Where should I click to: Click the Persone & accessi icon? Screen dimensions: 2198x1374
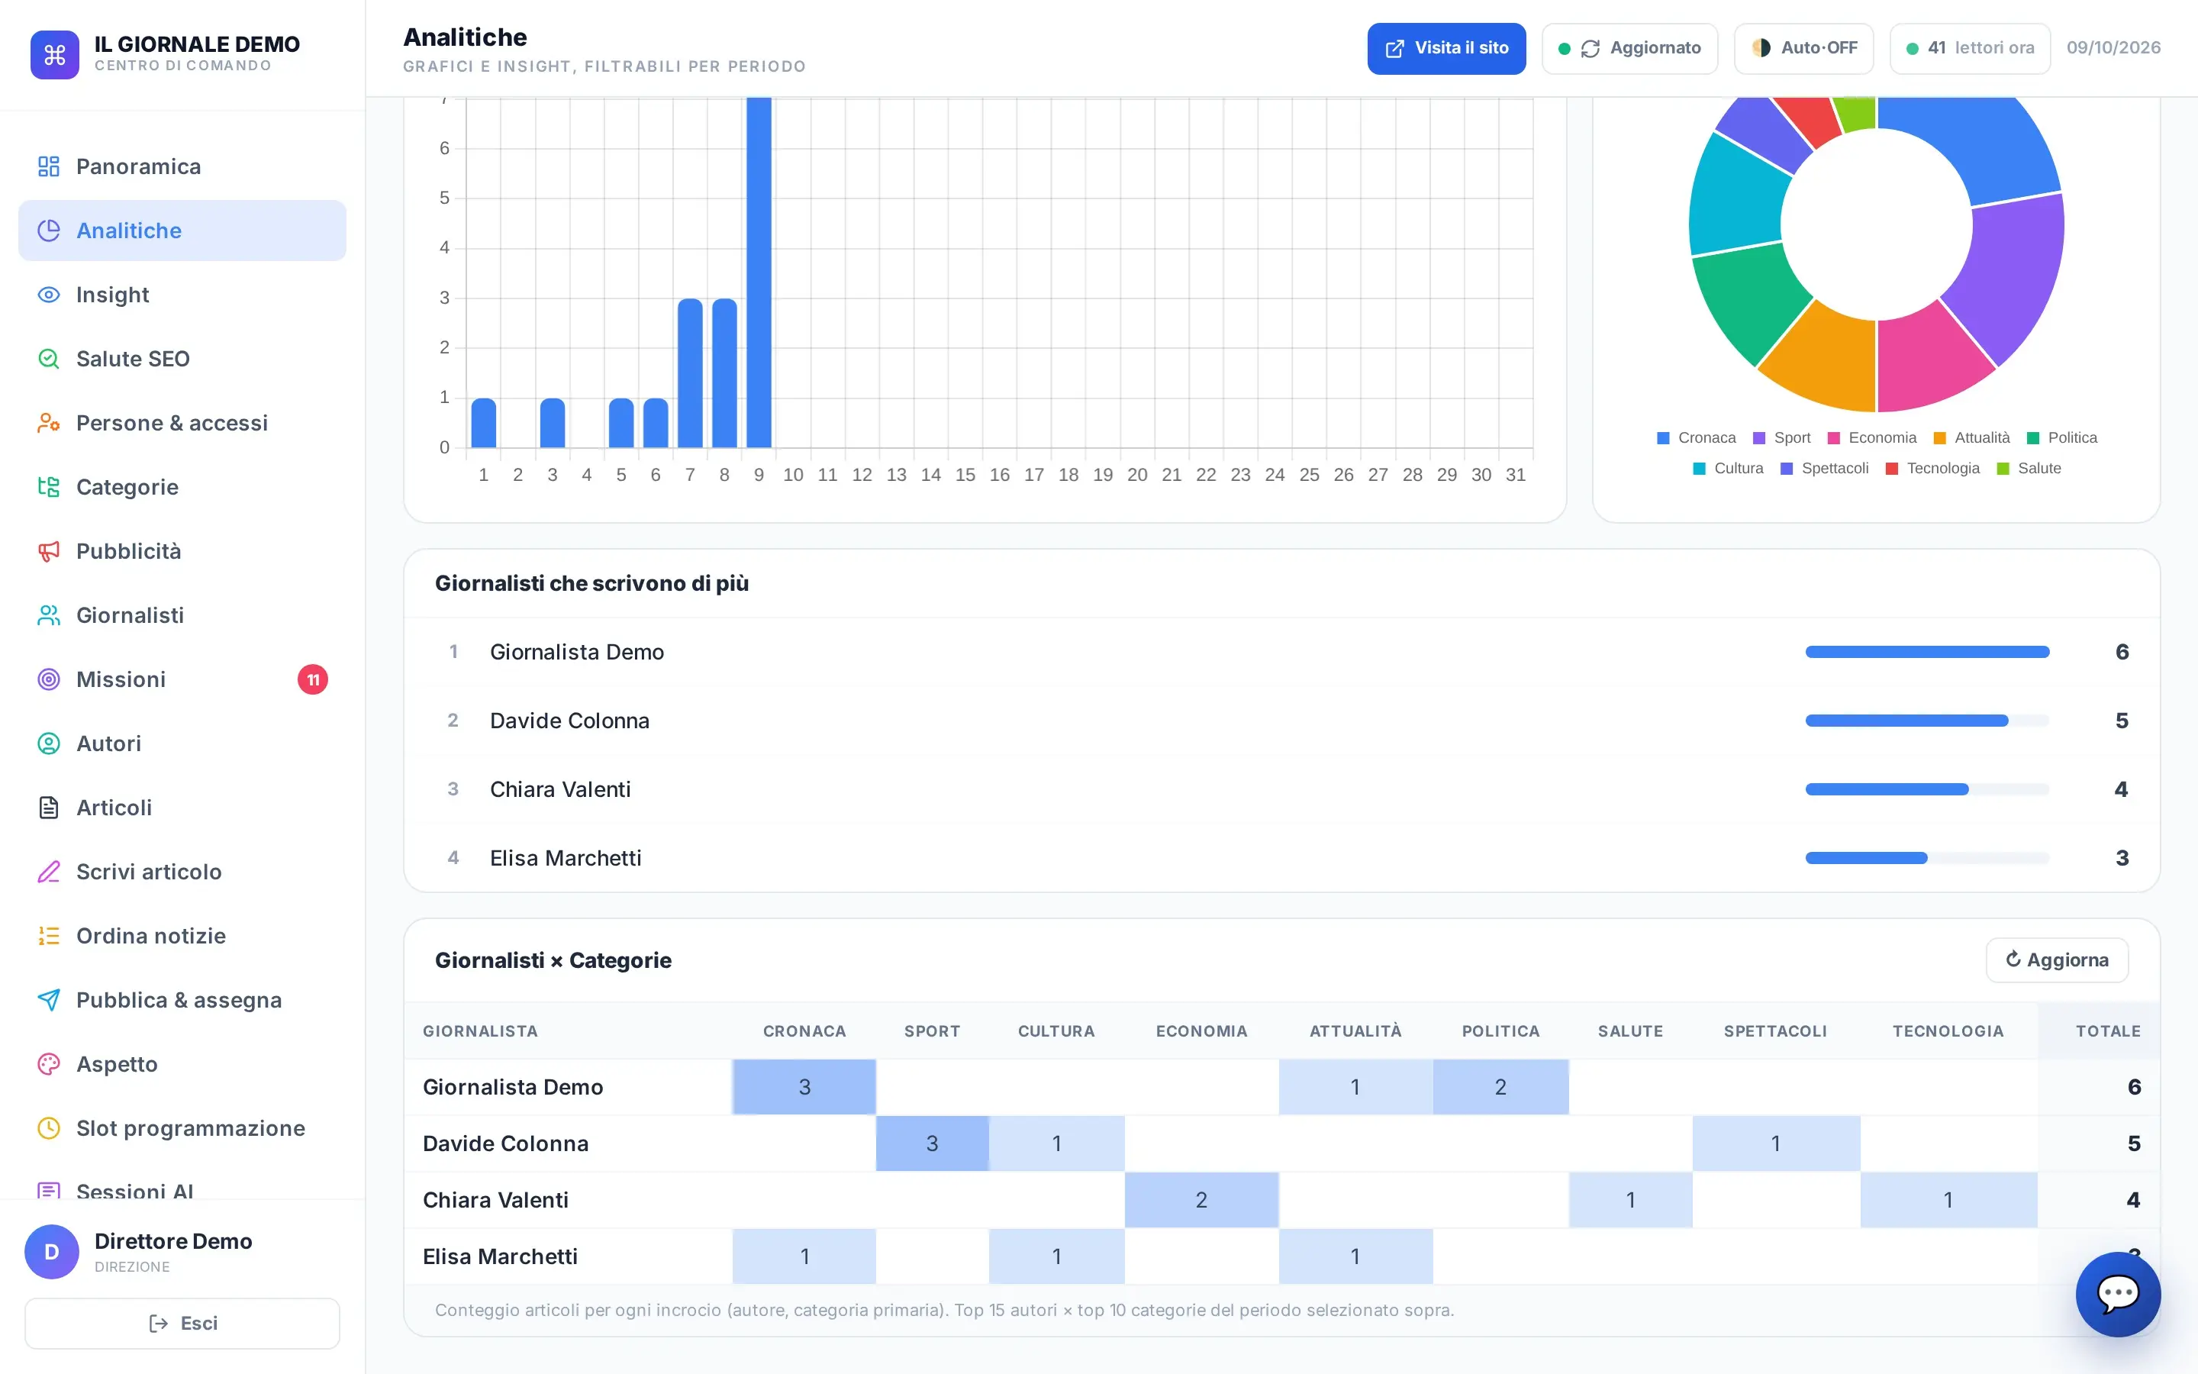click(48, 423)
